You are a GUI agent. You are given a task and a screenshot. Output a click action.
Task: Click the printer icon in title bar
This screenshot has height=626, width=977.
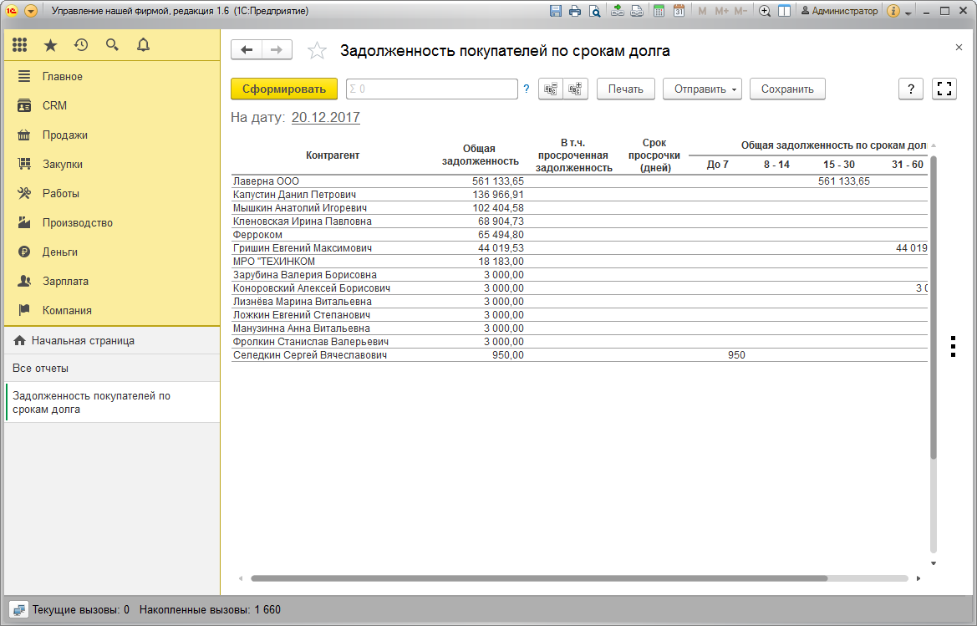pyautogui.click(x=575, y=11)
